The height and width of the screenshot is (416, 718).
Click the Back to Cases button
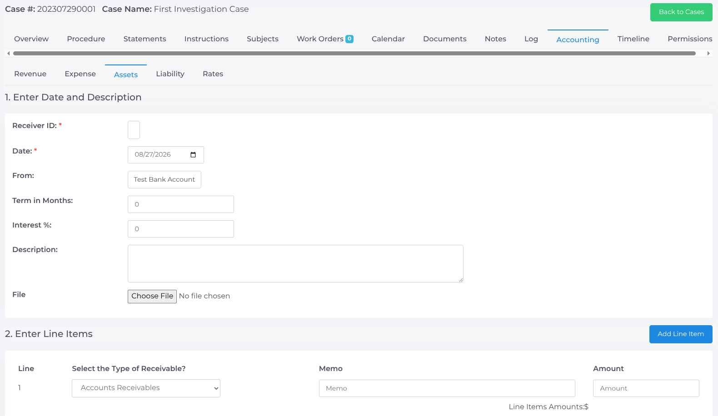point(681,12)
